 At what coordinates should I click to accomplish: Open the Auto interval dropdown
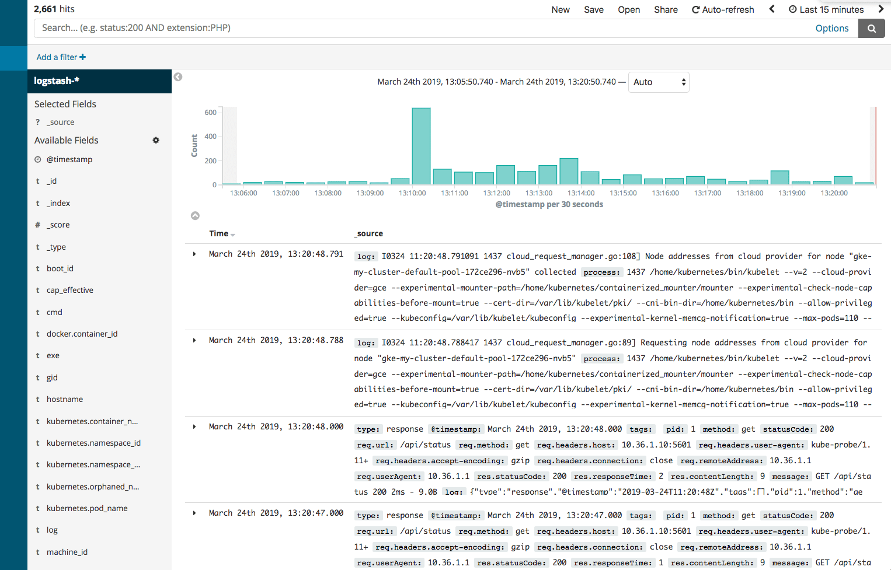(x=659, y=82)
